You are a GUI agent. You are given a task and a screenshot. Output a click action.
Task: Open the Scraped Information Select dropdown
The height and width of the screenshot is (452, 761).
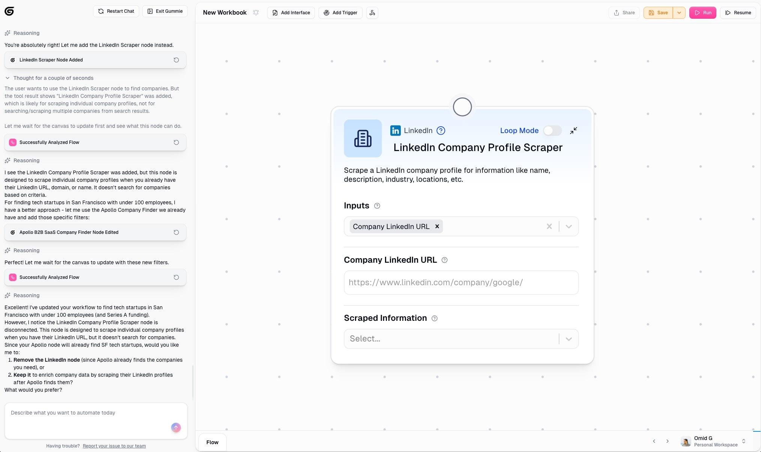[x=568, y=338]
